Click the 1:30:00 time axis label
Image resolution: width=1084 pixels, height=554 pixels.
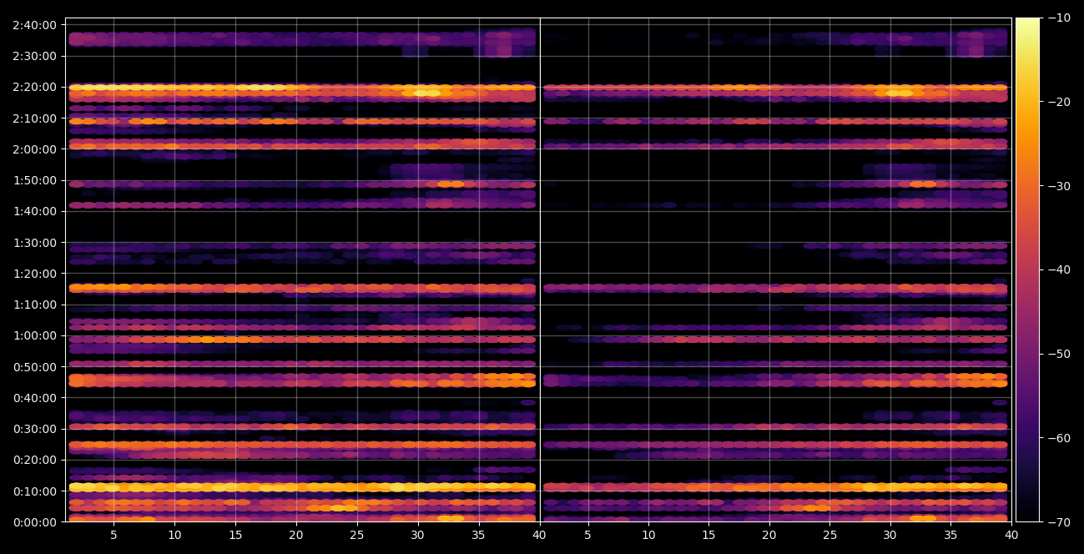pos(34,243)
